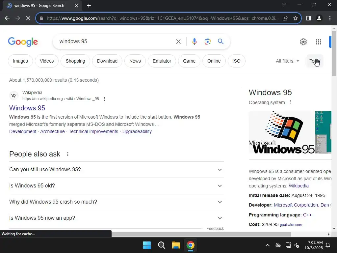Open the Google apps grid icon
The image size is (337, 253).
pos(319,42)
